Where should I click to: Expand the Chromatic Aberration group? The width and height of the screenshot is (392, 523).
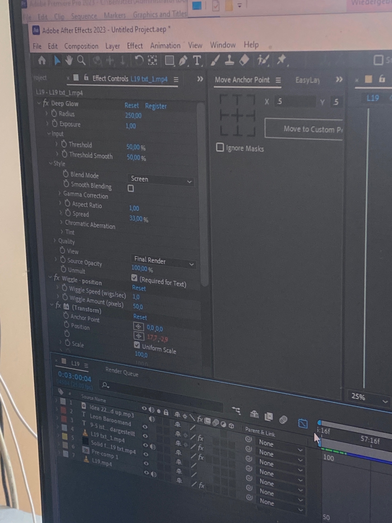pyautogui.click(x=61, y=222)
